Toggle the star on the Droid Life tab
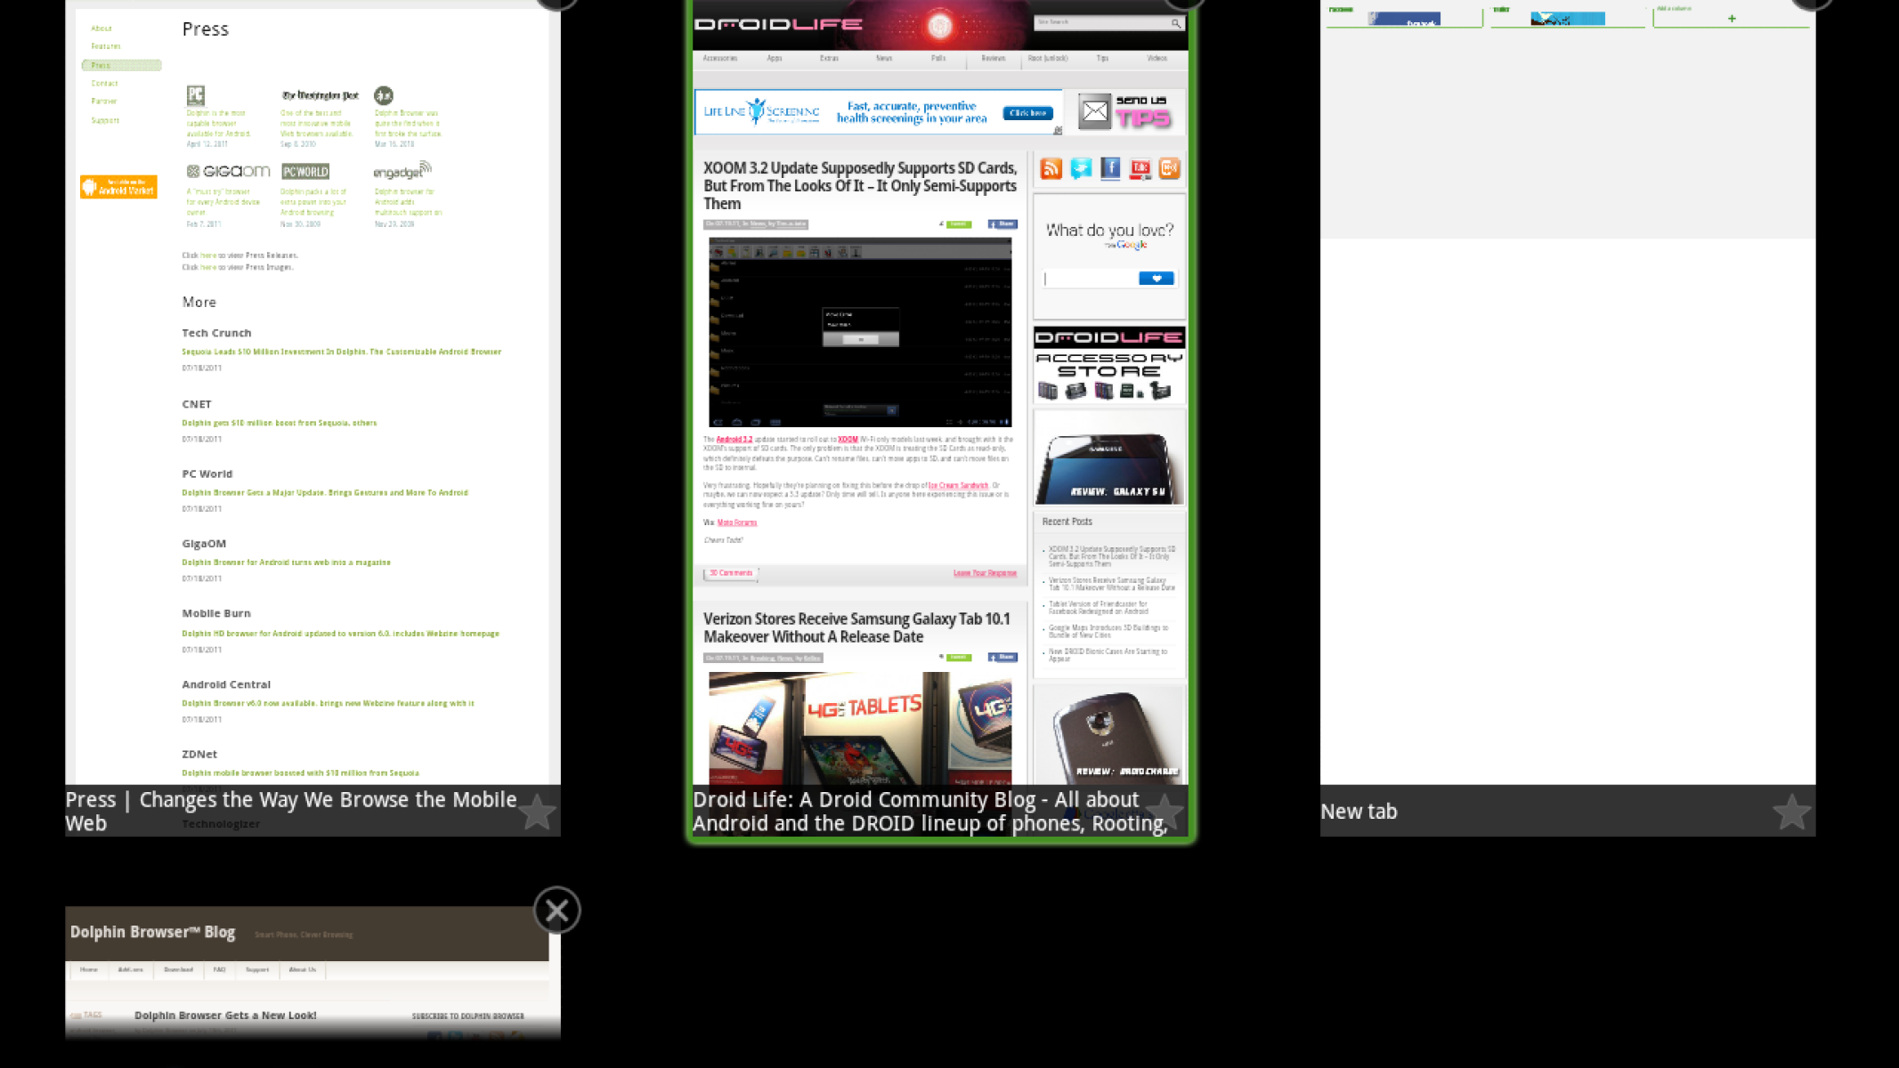Image resolution: width=1899 pixels, height=1068 pixels. 1164,812
